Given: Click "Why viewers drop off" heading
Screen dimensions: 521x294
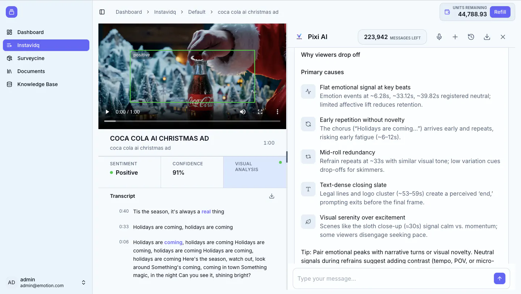Looking at the screenshot, I should (331, 55).
